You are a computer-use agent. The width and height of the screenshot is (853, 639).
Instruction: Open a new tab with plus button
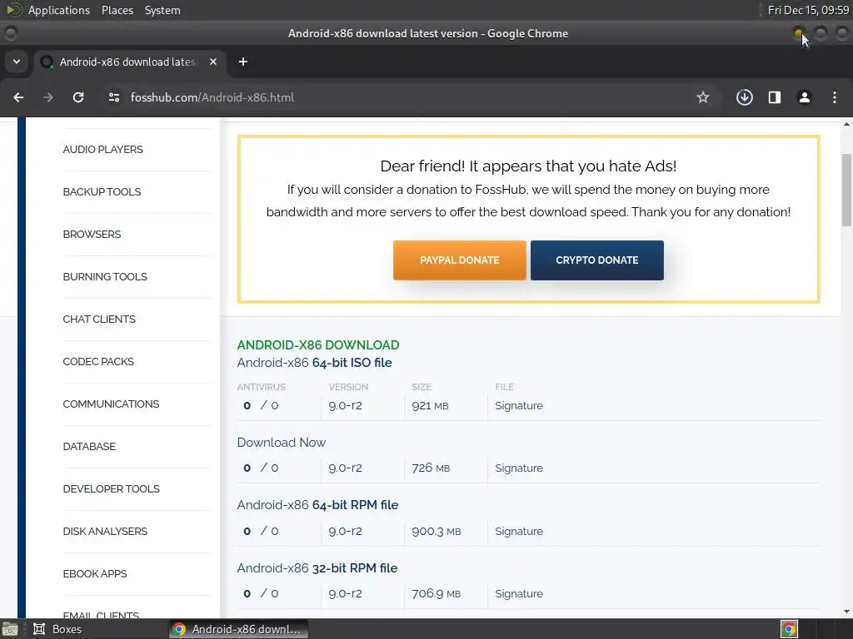(243, 62)
